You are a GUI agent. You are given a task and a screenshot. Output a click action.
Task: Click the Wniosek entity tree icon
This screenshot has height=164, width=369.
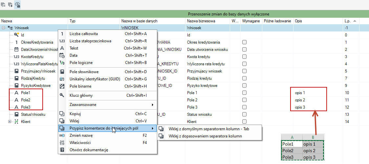pos(10,28)
